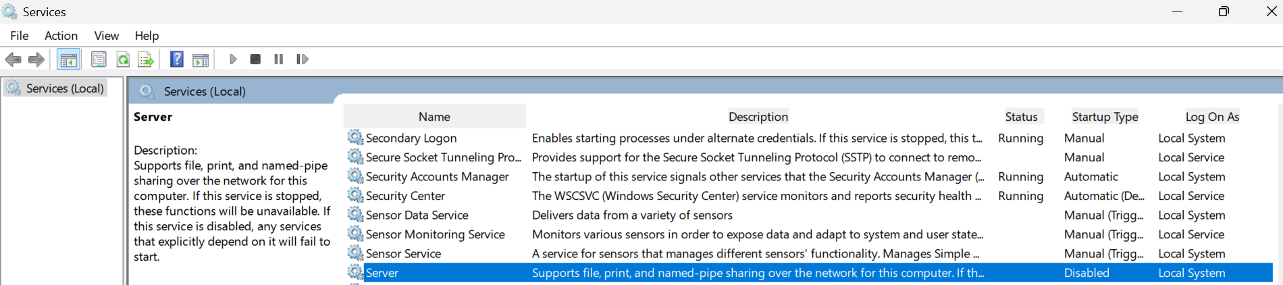Toggle the Show/Hide Console Tree icon
The image size is (1283, 285).
point(68,59)
